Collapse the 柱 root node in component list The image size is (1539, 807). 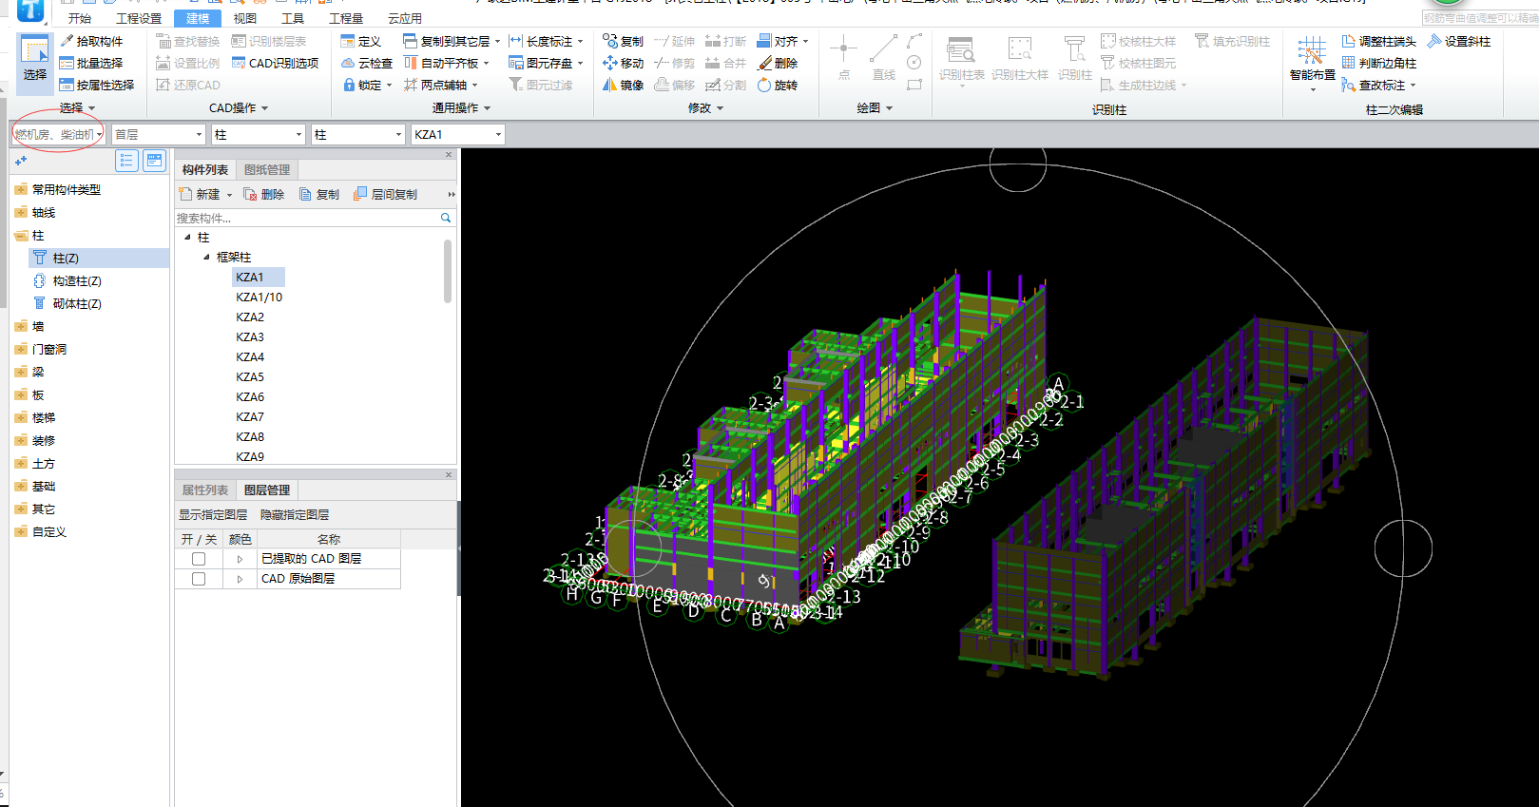tap(187, 238)
